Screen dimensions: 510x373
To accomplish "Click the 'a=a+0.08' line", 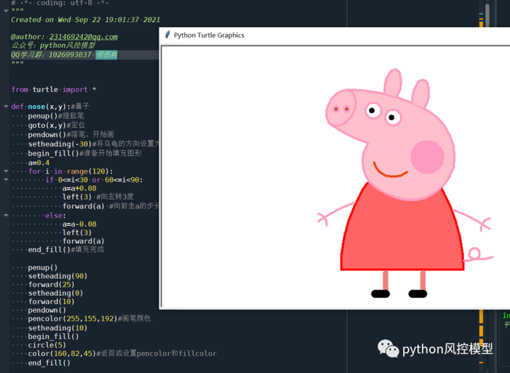I will tap(79, 188).
